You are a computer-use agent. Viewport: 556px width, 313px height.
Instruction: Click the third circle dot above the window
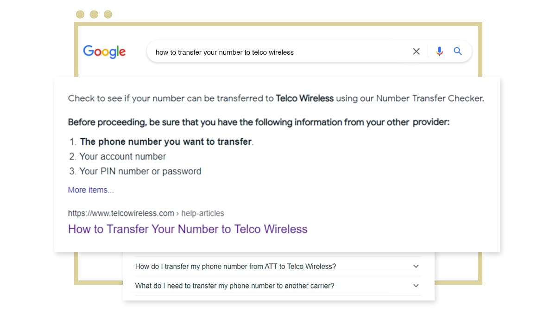coord(108,14)
